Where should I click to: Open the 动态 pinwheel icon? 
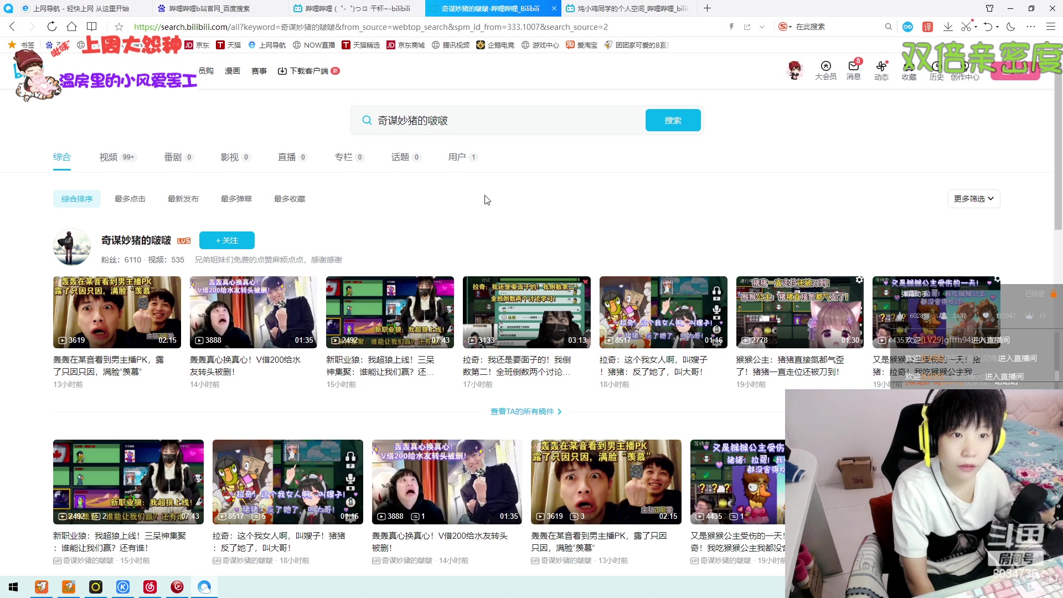tap(881, 70)
